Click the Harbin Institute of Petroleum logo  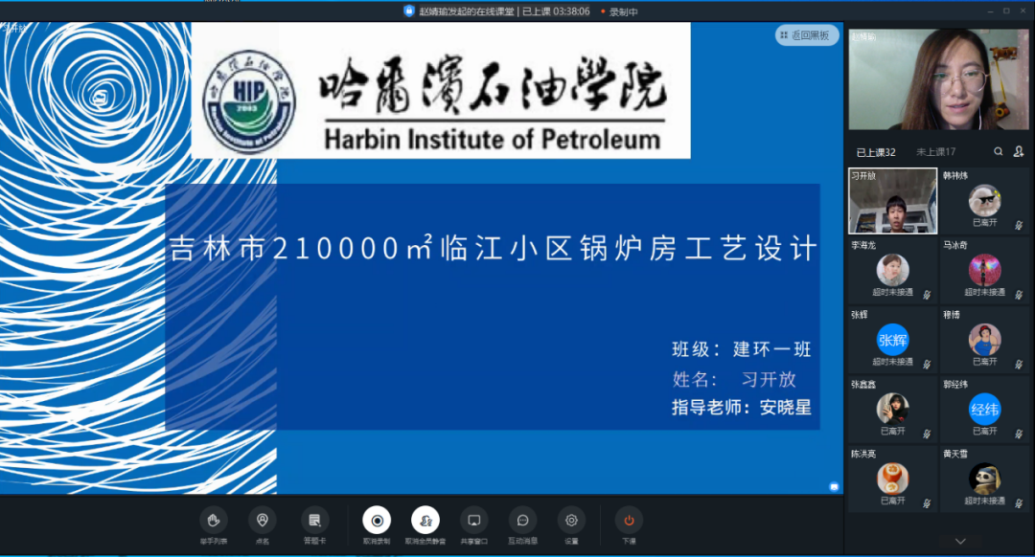pyautogui.click(x=249, y=100)
